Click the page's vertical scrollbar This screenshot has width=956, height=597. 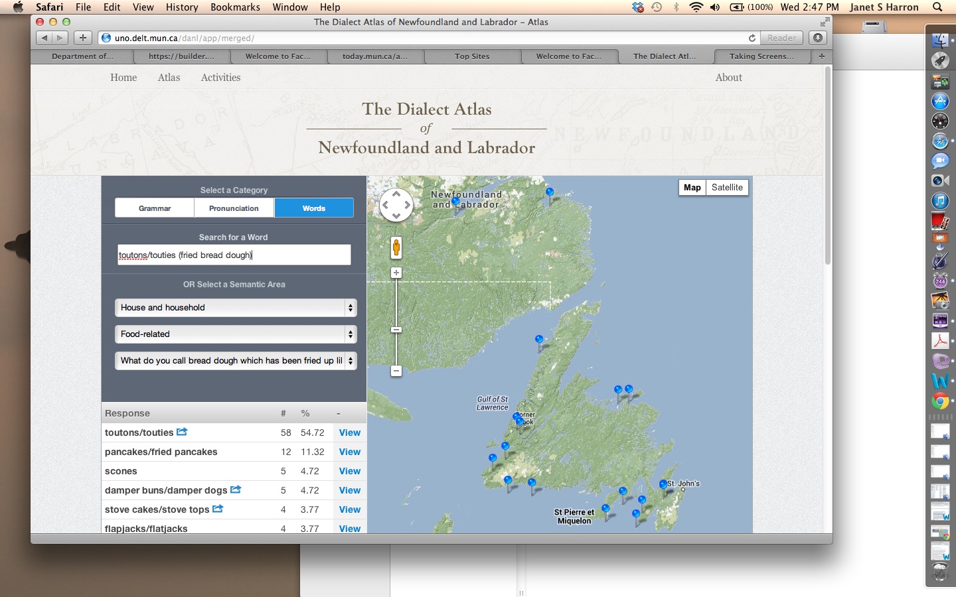point(828,166)
